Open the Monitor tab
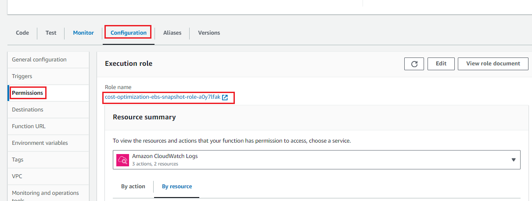This screenshot has height=201, width=532. click(x=83, y=33)
